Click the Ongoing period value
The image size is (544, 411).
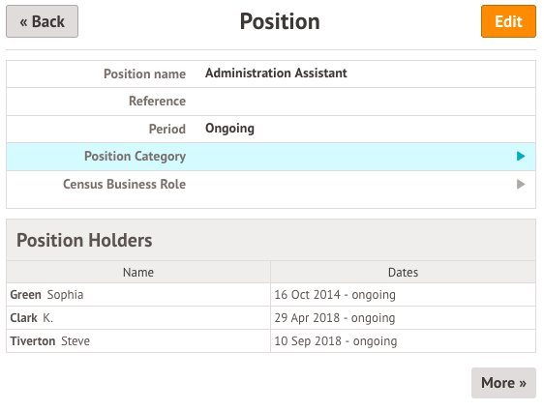point(229,129)
